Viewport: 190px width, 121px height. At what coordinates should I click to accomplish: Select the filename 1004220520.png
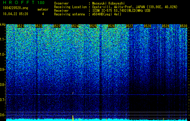(x=16, y=8)
